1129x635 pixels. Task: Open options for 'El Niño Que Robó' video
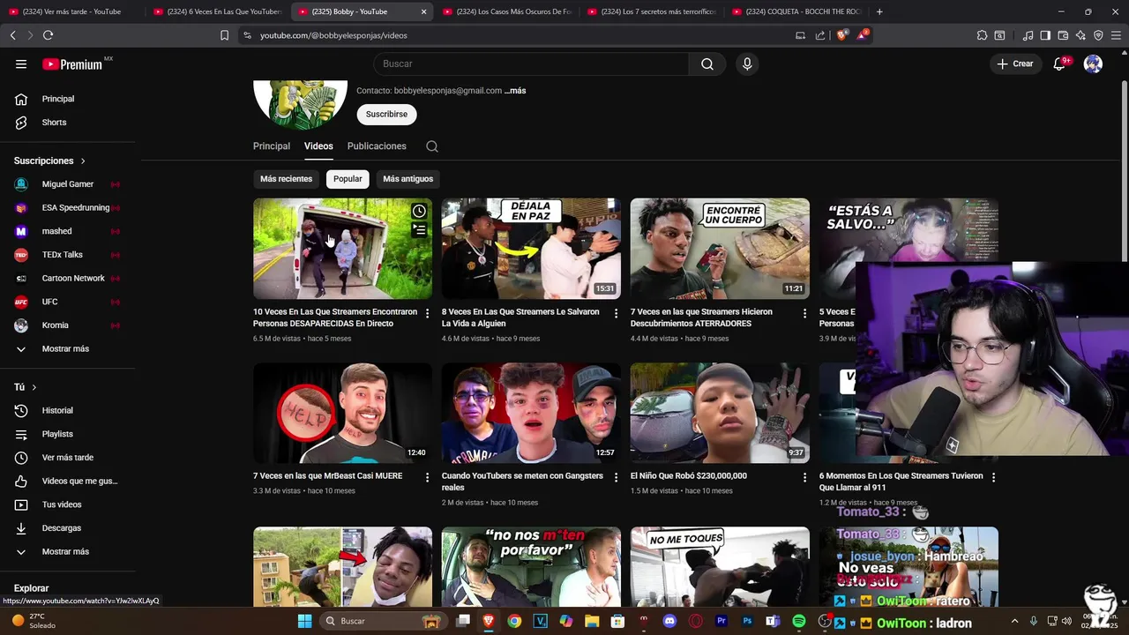pos(804,477)
